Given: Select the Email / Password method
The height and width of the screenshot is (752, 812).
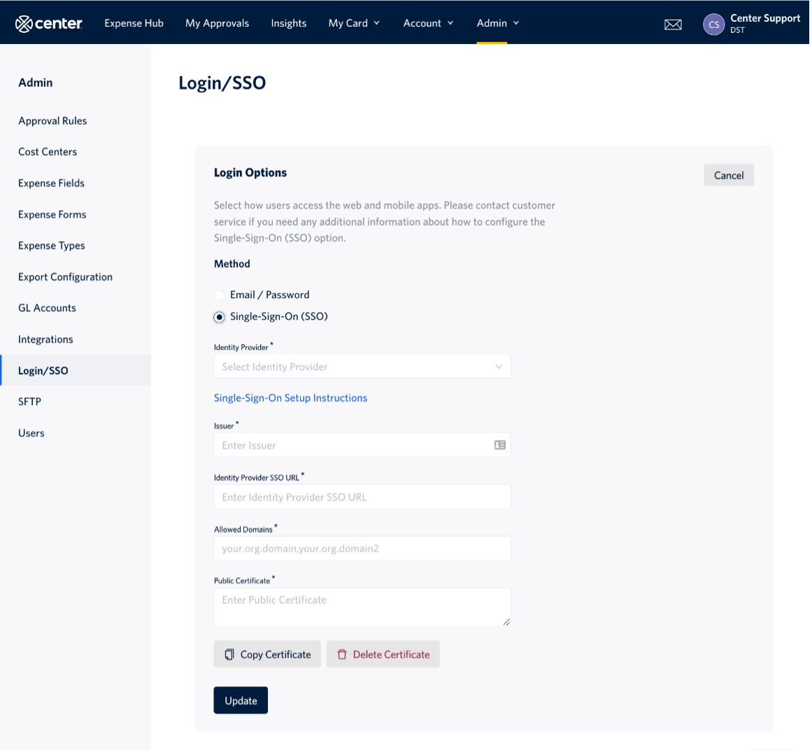Looking at the screenshot, I should [219, 295].
